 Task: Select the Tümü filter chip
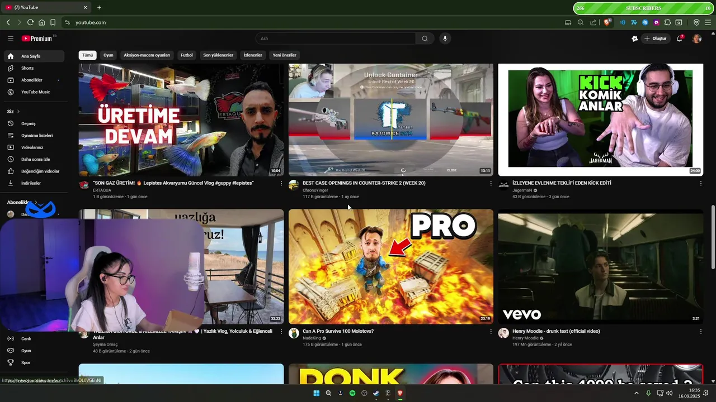tap(87, 55)
